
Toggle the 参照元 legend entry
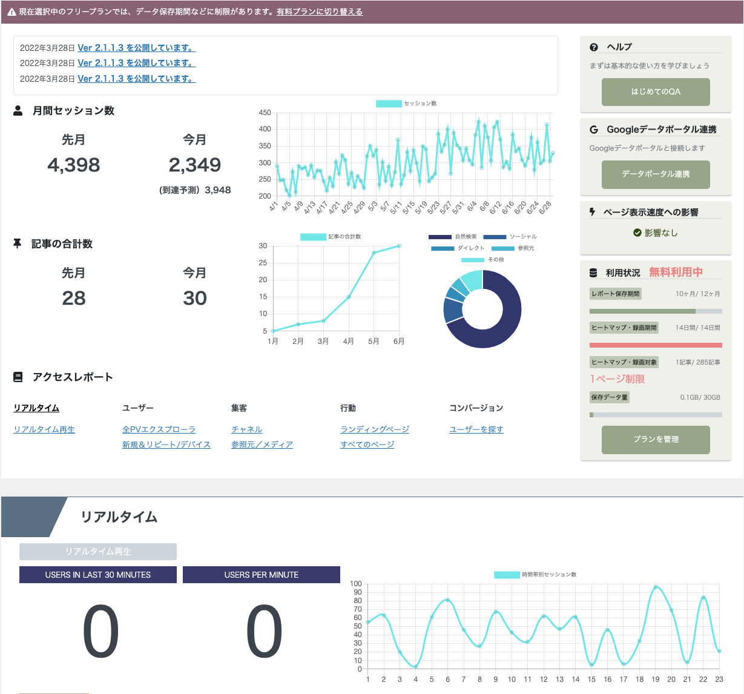(513, 248)
